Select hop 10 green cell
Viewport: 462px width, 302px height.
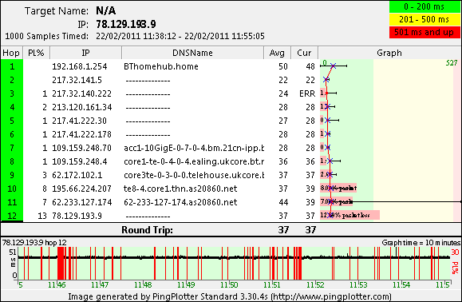tap(12, 189)
